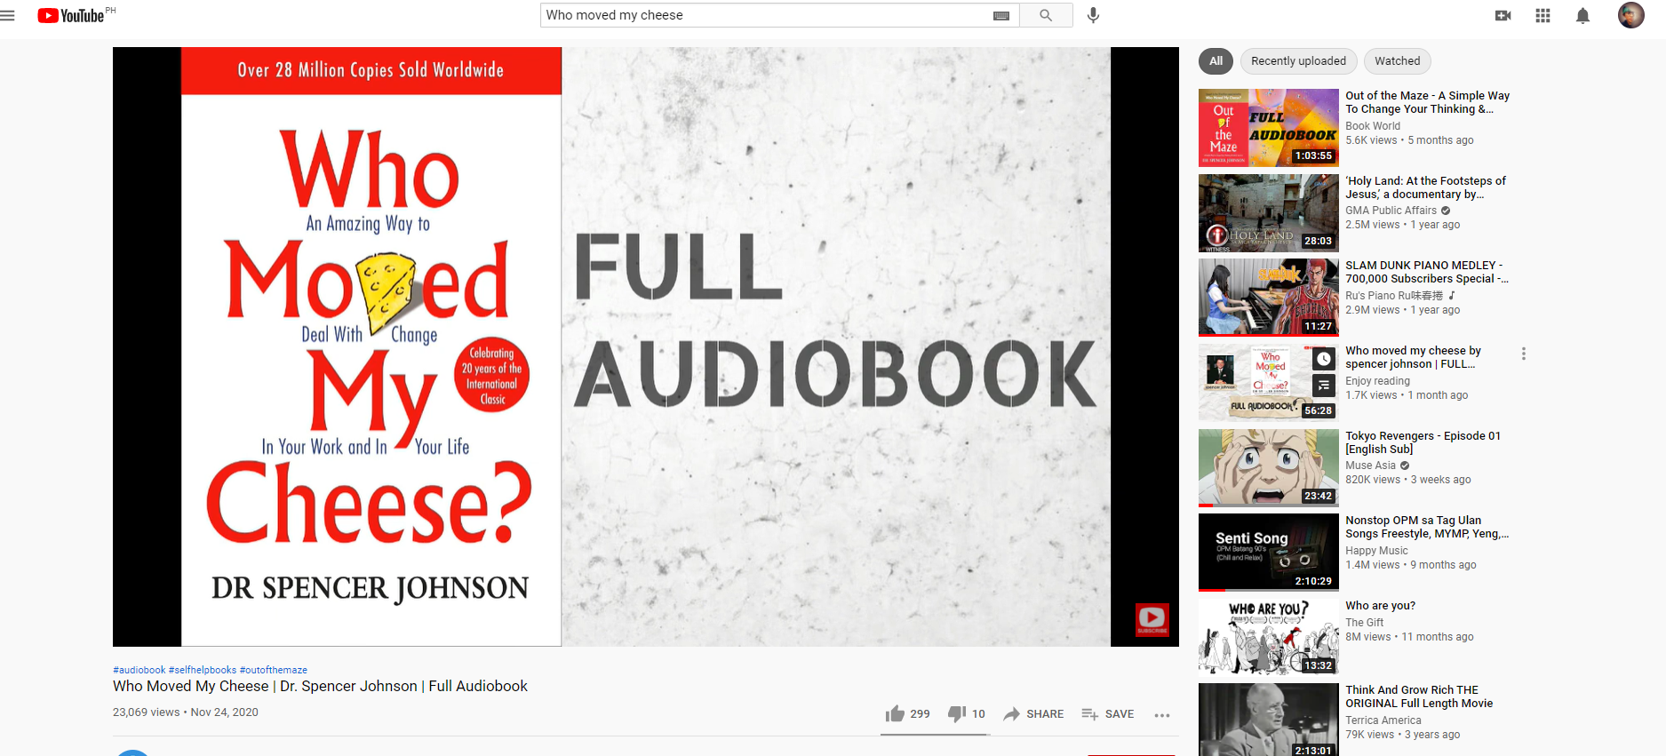Open 'Holy Land: At the Footsteps of Jesus' title
Screen dimensions: 1666x756
pos(1425,187)
